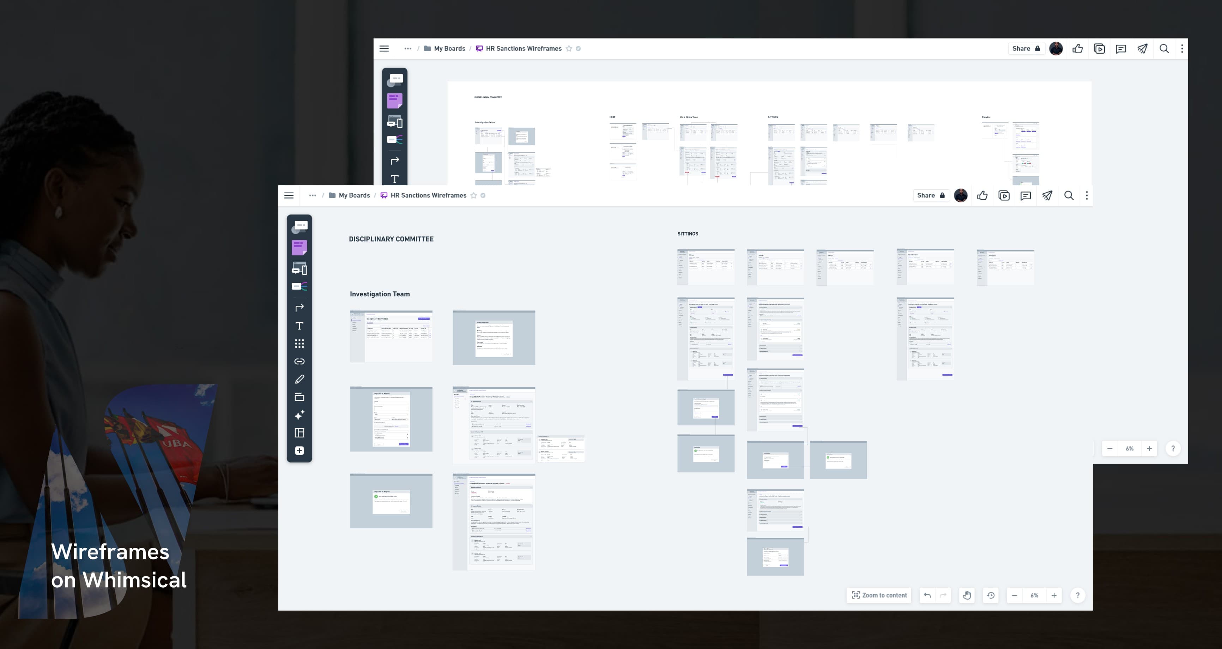The height and width of the screenshot is (649, 1222).
Task: Select grid tool in front toolbar
Action: (300, 344)
